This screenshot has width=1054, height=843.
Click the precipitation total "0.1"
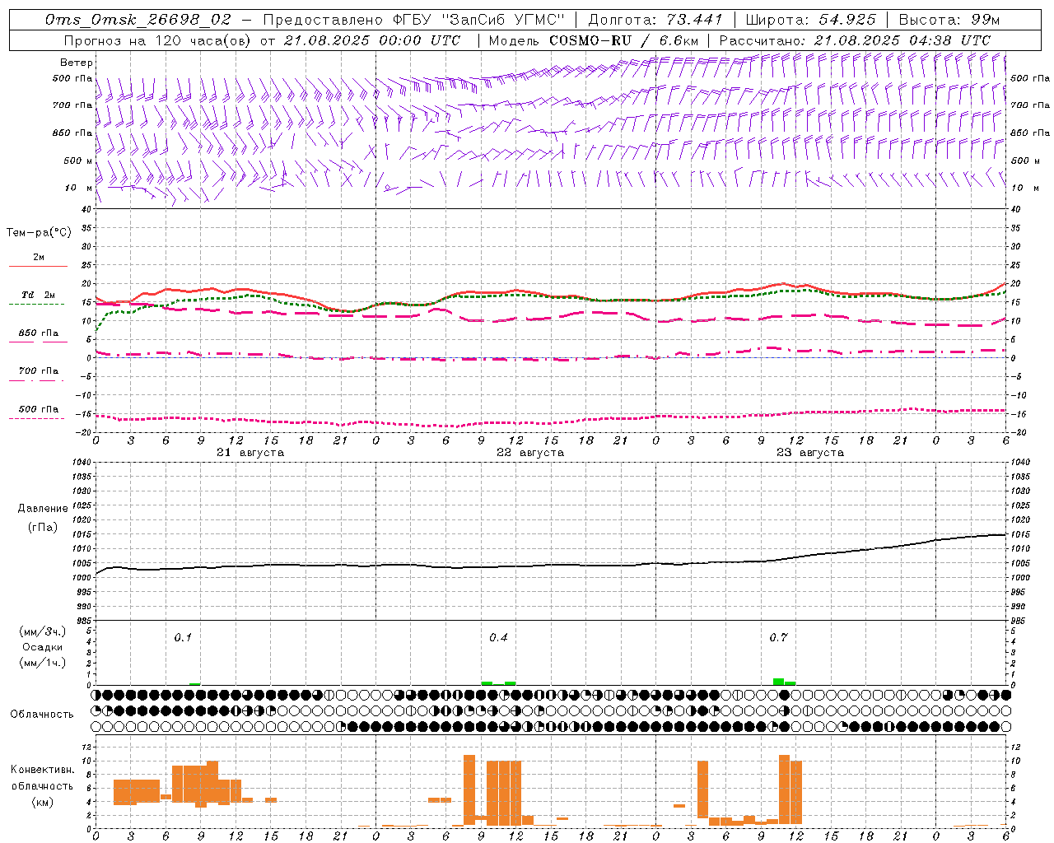183,638
